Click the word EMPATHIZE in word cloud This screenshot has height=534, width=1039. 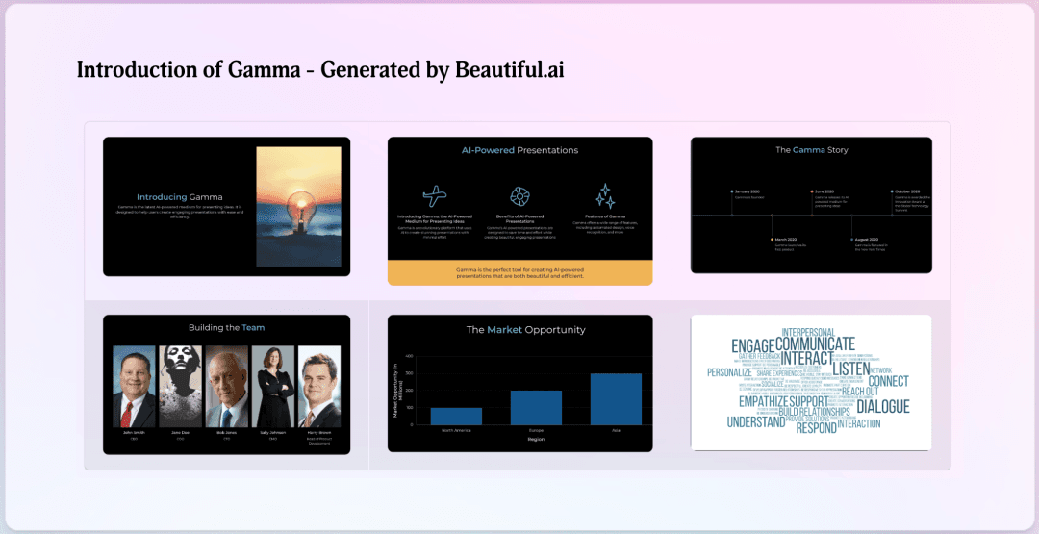point(764,401)
